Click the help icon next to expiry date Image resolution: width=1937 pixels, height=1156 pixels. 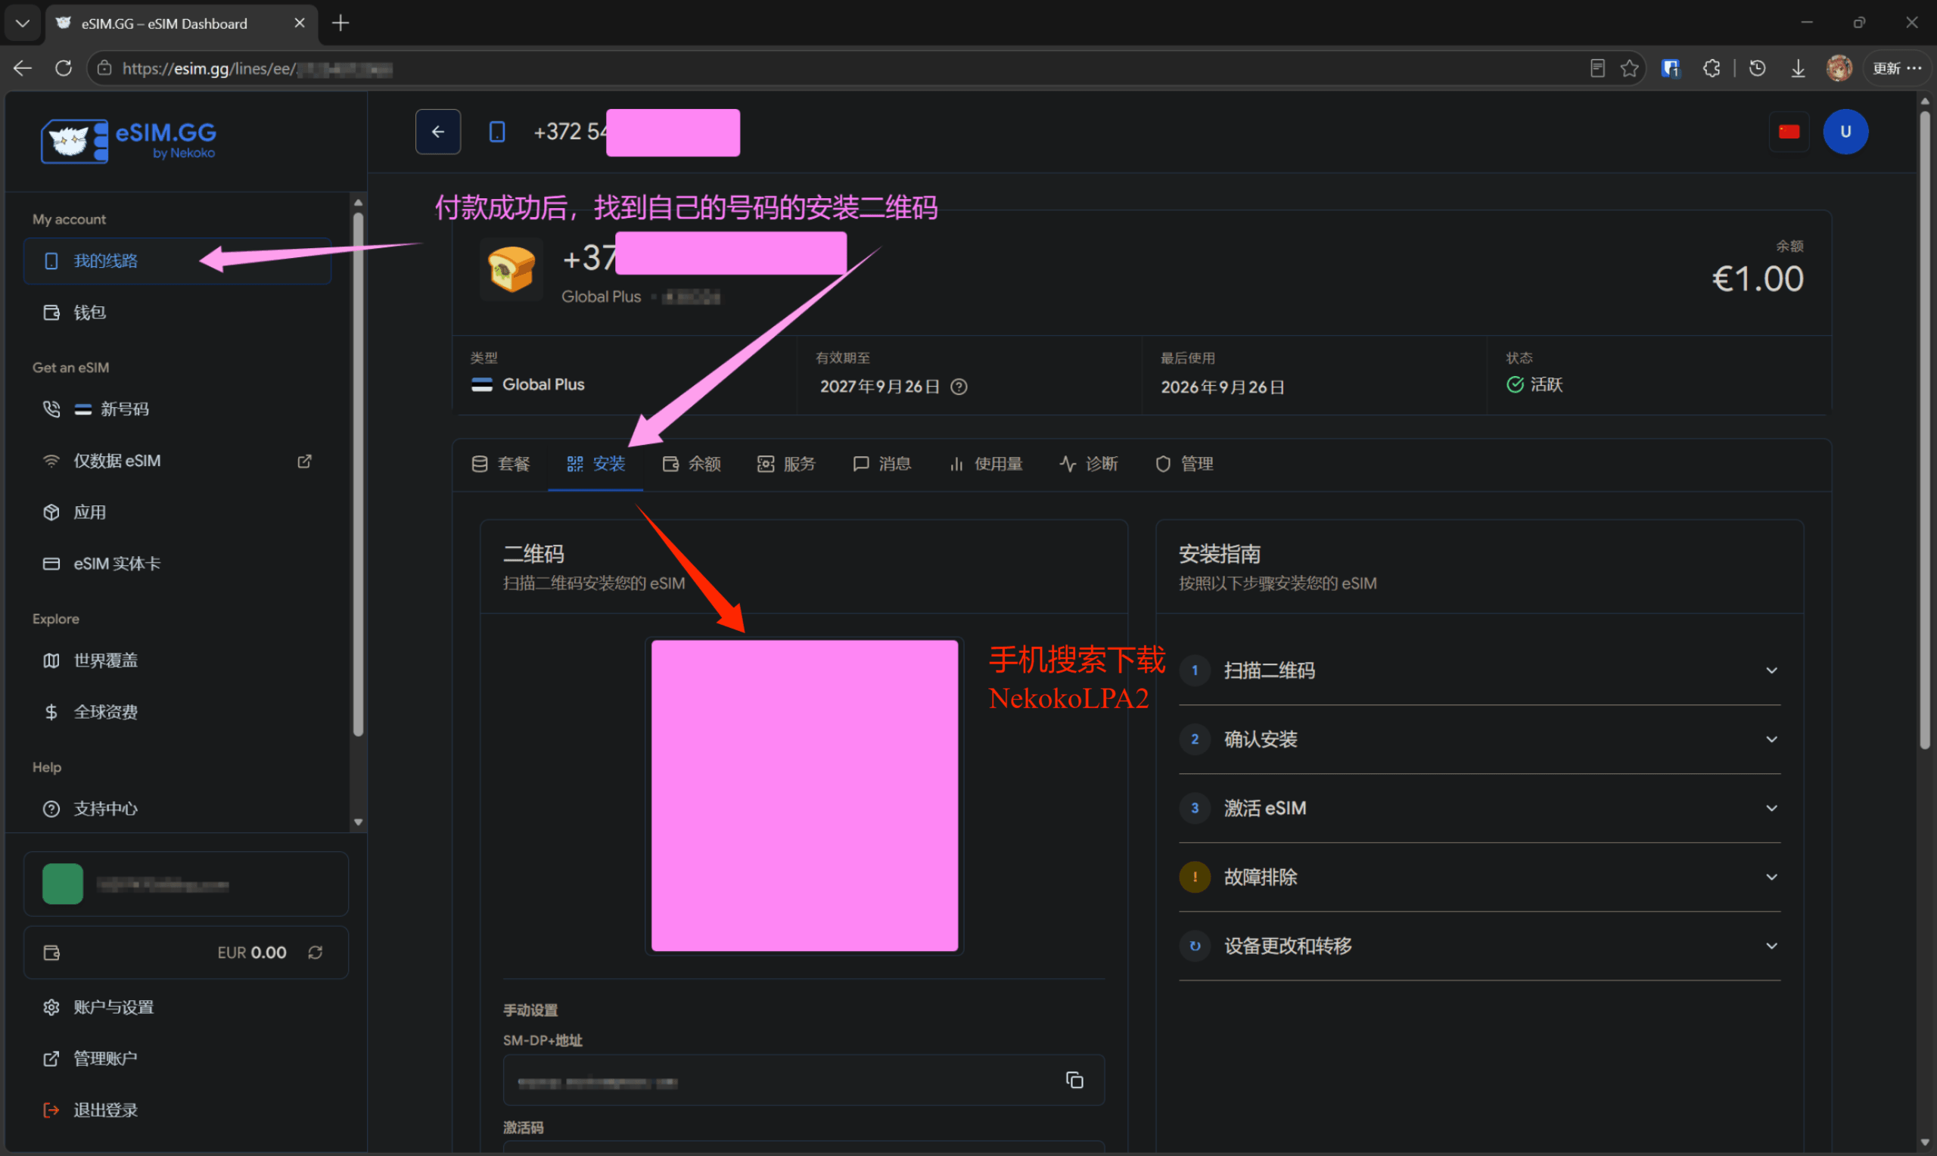(x=959, y=387)
